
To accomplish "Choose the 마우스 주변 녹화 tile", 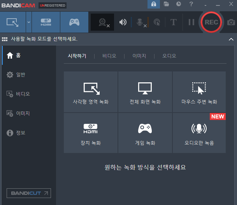I will pyautogui.click(x=199, y=92).
